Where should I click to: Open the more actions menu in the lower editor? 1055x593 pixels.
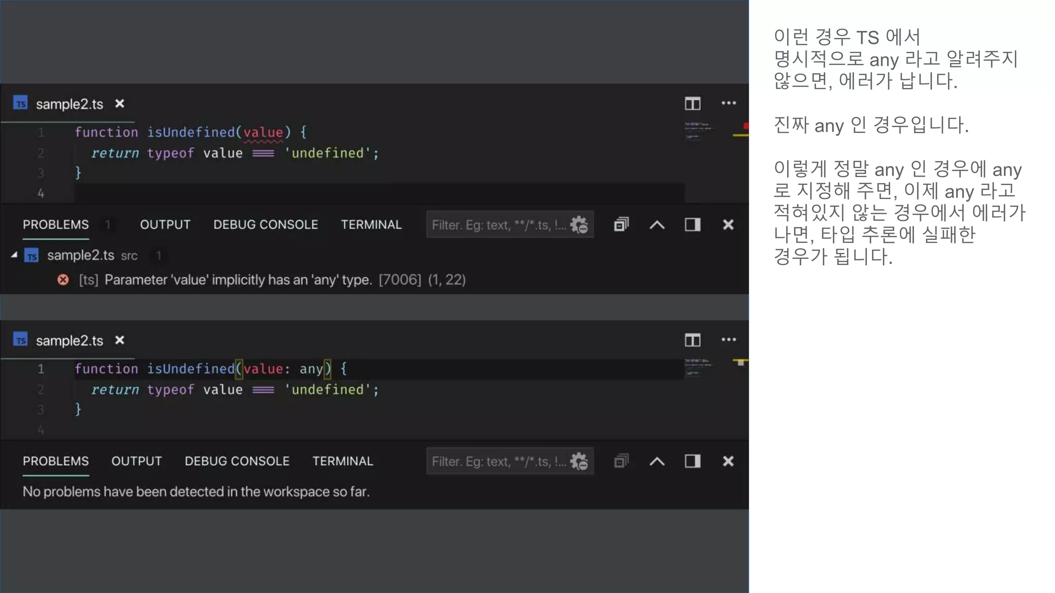[x=728, y=339]
